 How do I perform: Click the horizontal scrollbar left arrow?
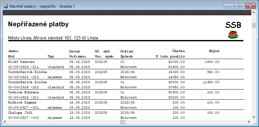(5, 122)
